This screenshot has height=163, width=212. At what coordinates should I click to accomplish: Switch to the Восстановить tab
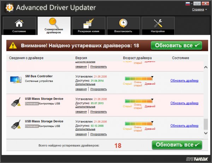click(123, 26)
